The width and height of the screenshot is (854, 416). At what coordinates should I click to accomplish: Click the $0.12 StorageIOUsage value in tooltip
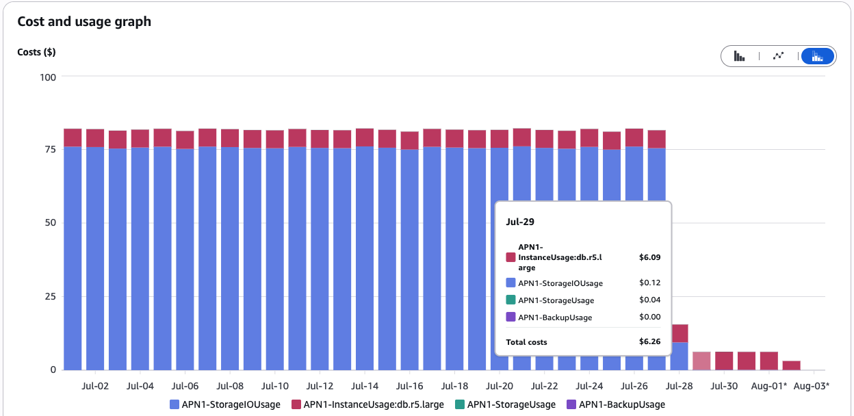[x=649, y=283]
